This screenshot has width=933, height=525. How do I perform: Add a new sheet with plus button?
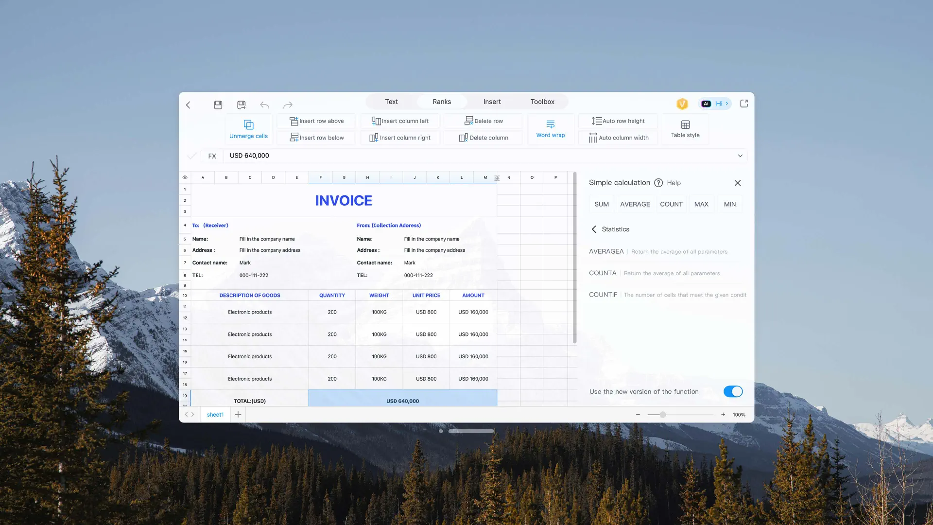(238, 414)
